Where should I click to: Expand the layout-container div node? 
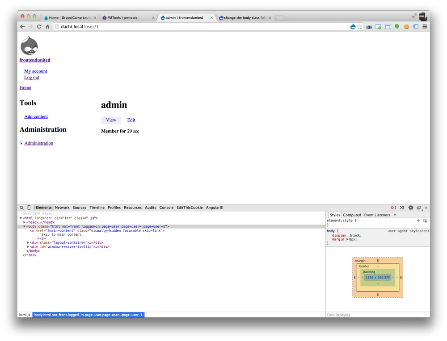point(27,242)
